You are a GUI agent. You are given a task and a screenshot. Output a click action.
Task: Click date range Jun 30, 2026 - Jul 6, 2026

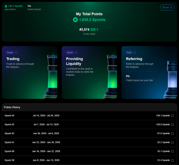point(46,133)
